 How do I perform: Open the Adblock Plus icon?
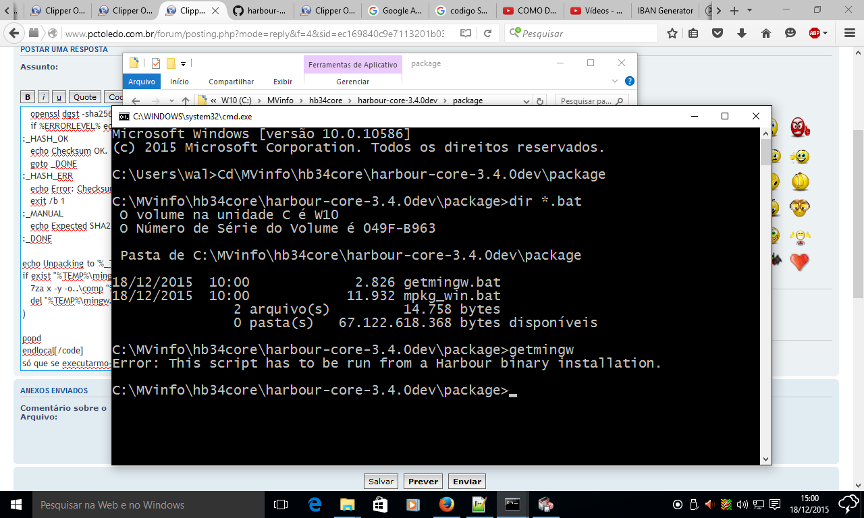pyautogui.click(x=817, y=33)
